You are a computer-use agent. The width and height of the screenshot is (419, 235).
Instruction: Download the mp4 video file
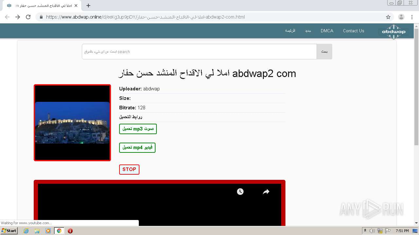pos(137,148)
